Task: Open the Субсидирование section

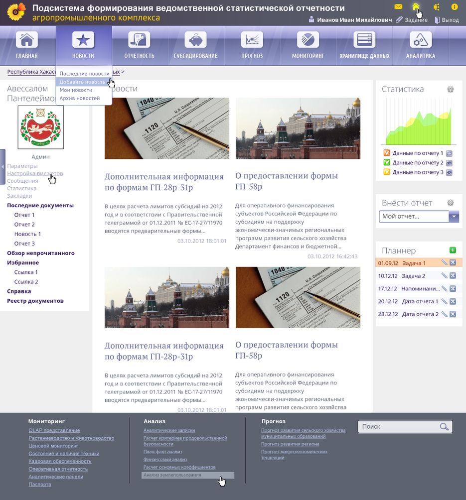Action: pyautogui.click(x=196, y=46)
